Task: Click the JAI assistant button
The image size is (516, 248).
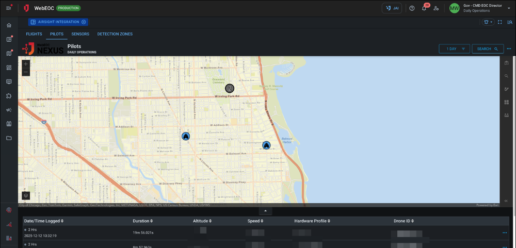Action: (x=392, y=8)
